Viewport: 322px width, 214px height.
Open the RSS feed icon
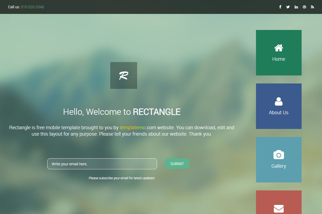(x=312, y=7)
